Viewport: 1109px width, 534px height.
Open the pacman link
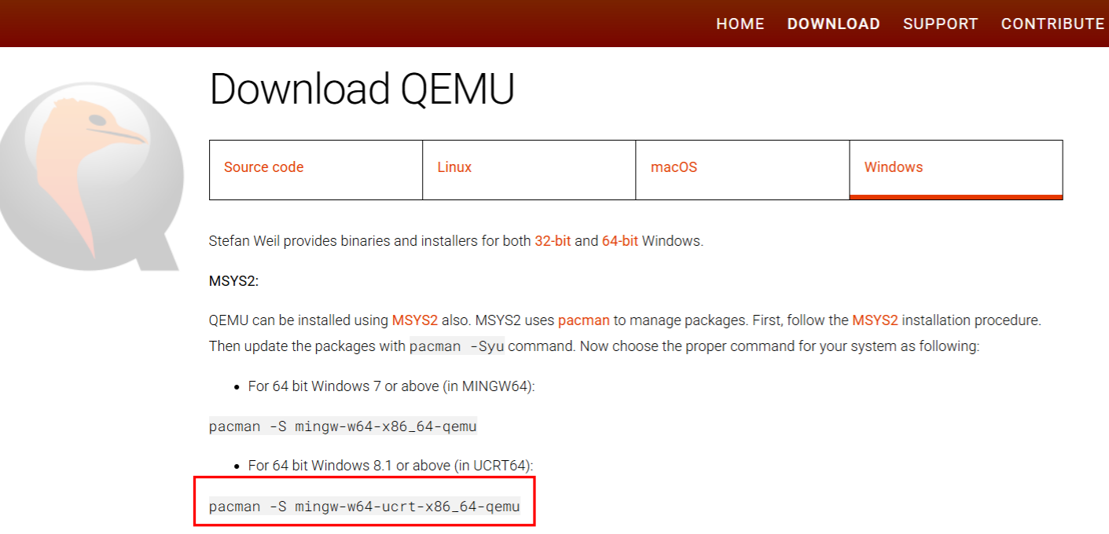584,320
